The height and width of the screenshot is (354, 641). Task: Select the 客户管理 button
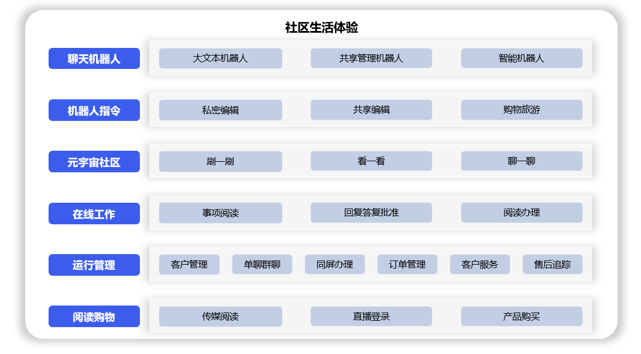[x=189, y=265]
